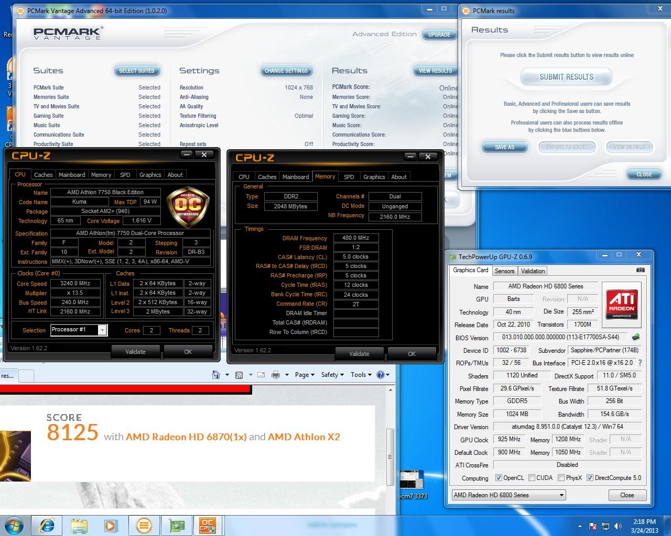The width and height of the screenshot is (671, 536).
Task: Click the Show desktop strip on the taskbar
Action: click(x=667, y=526)
